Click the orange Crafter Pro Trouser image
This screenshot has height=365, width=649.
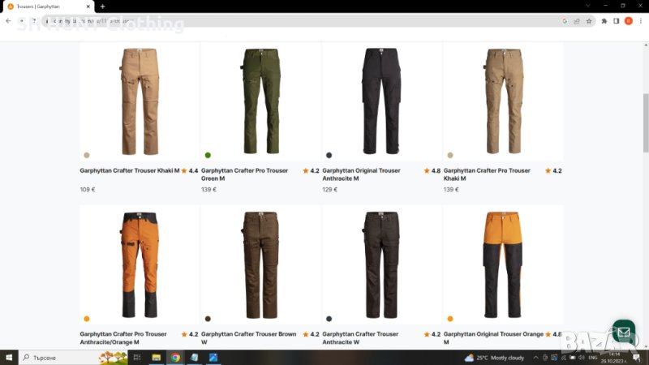tap(139, 264)
